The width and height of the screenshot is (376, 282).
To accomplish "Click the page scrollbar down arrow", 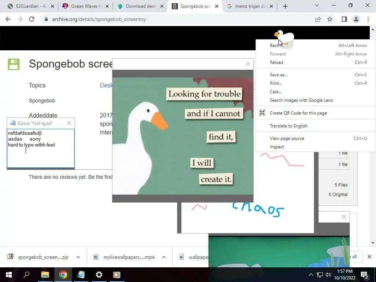I will [373, 243].
